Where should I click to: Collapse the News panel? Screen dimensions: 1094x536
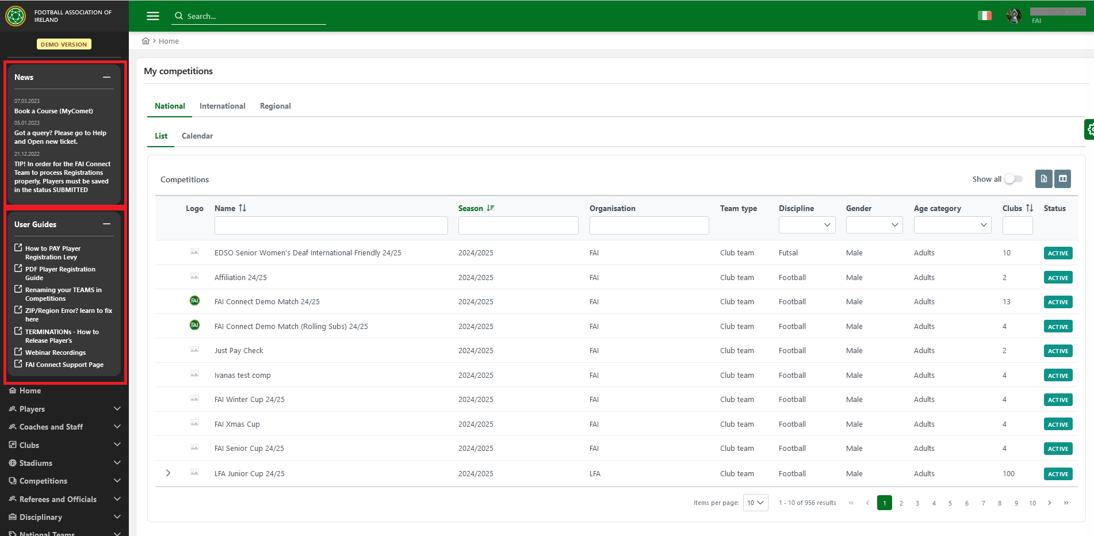coord(106,77)
